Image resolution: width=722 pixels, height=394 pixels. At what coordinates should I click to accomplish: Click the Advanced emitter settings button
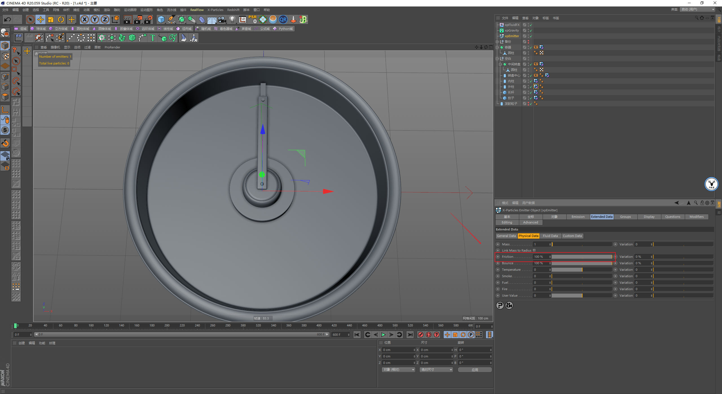(x=531, y=222)
